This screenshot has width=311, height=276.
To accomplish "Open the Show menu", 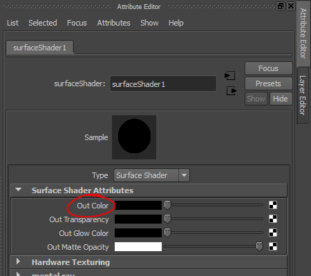I will pos(149,23).
